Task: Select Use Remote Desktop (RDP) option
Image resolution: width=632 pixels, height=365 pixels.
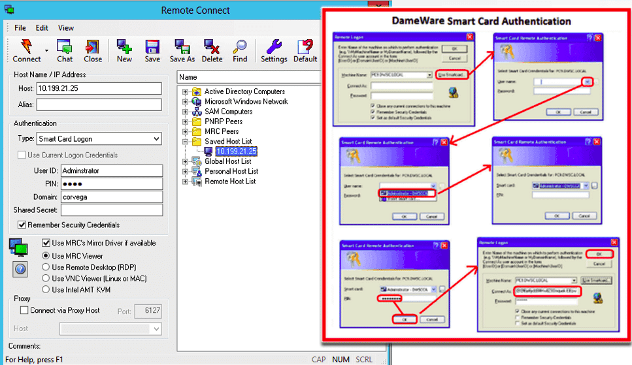Action: [46, 267]
